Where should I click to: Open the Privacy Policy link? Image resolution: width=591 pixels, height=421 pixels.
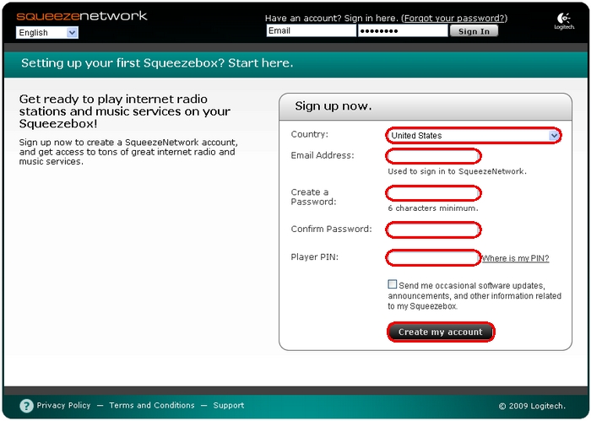click(63, 406)
